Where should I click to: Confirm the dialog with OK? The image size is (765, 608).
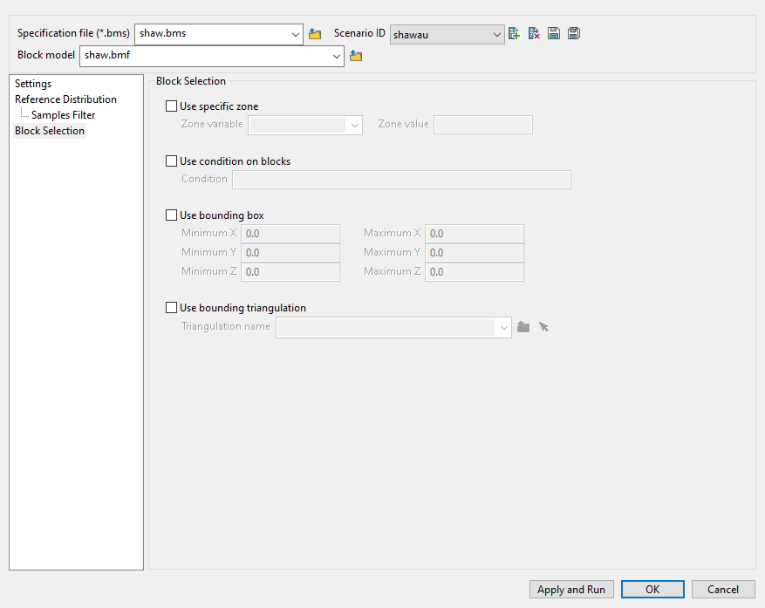tap(652, 589)
